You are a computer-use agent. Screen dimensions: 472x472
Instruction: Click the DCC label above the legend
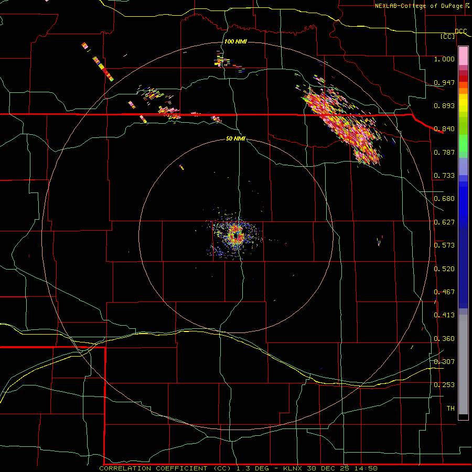click(460, 31)
